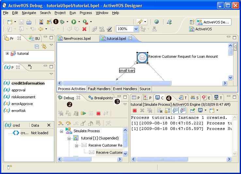Close the tutorial.bpel editor tab
This screenshot has width=241, height=174.
[x=130, y=38]
